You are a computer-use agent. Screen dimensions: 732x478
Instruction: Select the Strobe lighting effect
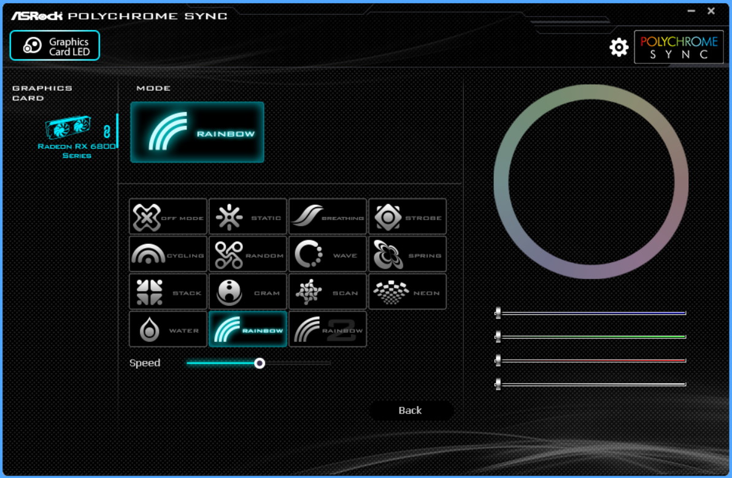click(407, 217)
